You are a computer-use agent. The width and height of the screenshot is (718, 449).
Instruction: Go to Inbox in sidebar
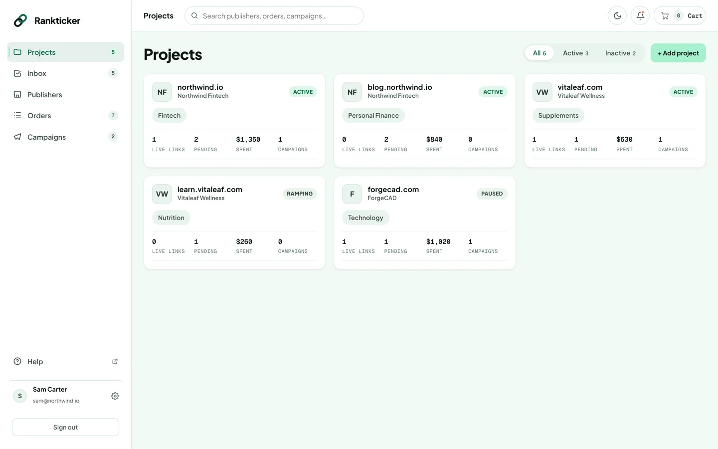click(65, 73)
